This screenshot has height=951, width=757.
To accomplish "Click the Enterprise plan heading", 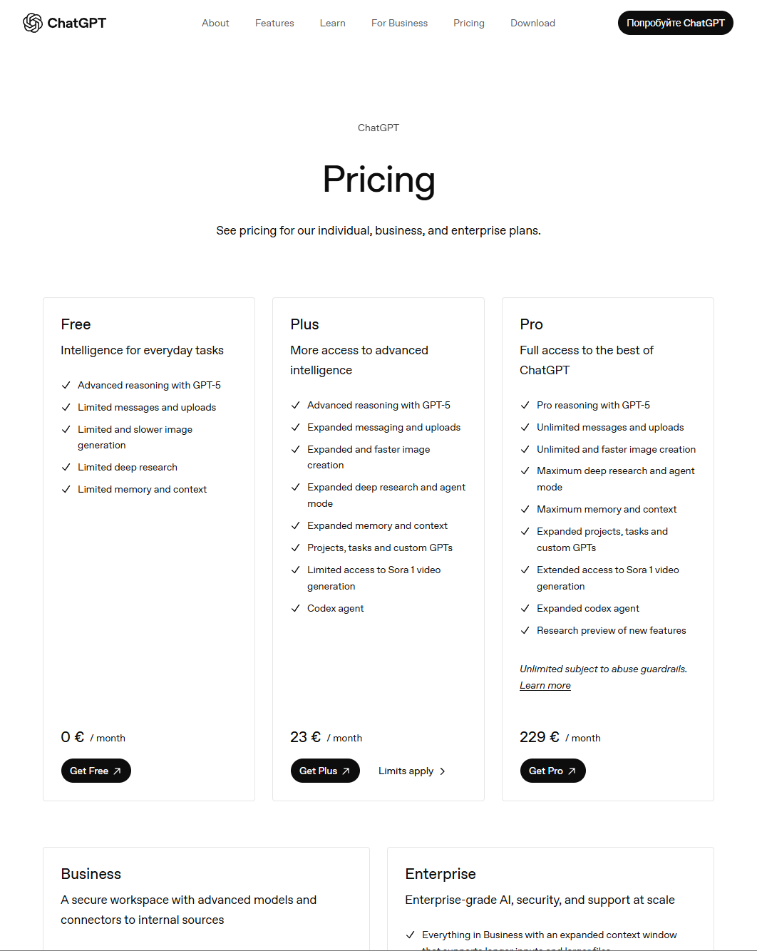I will (x=441, y=874).
